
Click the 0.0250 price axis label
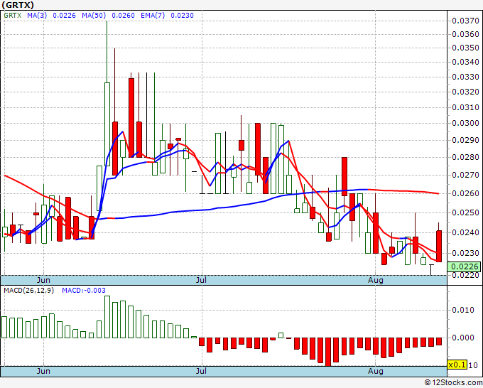point(465,212)
